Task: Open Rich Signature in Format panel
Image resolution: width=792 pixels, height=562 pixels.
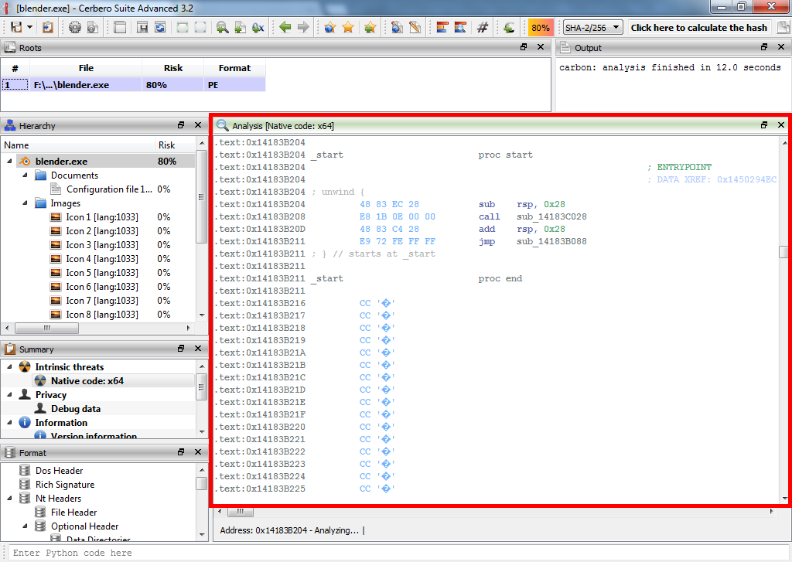Action: tap(65, 485)
